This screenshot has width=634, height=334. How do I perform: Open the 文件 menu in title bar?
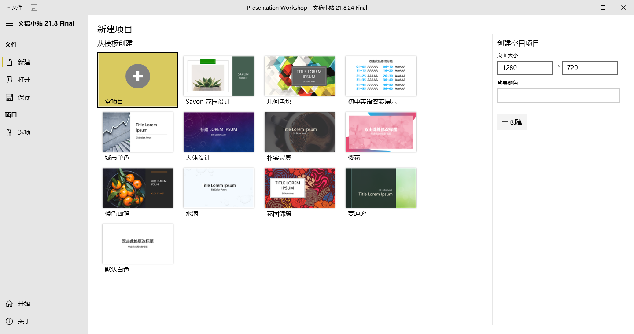[x=17, y=7]
